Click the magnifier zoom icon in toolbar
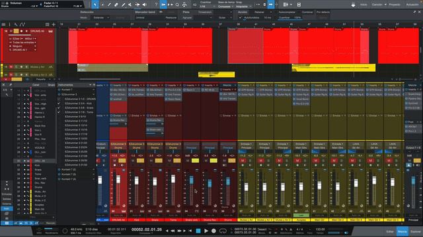 click(177, 5)
